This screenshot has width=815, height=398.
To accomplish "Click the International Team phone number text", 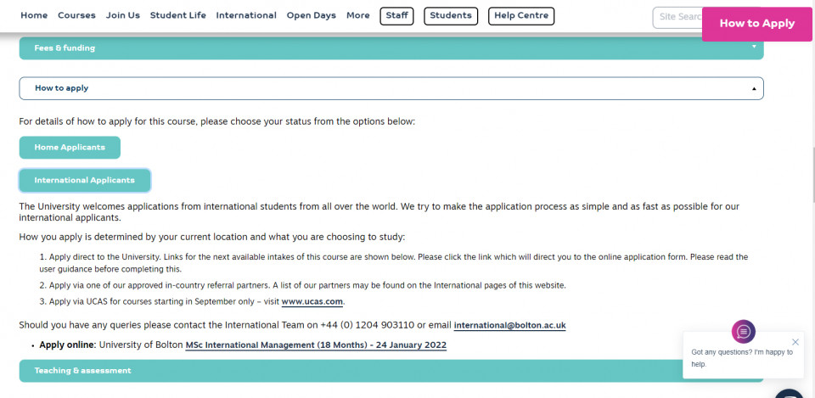I will tap(367, 326).
